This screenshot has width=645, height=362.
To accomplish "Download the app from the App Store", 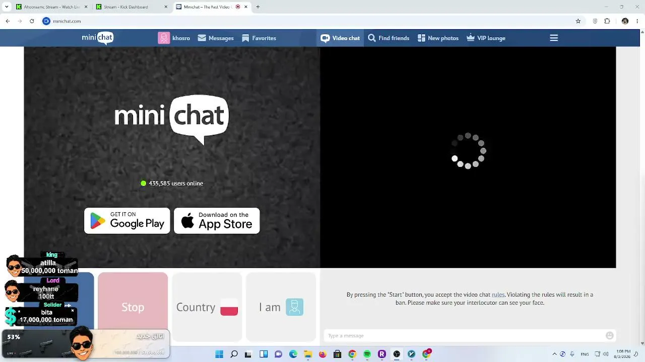I will coord(217,221).
